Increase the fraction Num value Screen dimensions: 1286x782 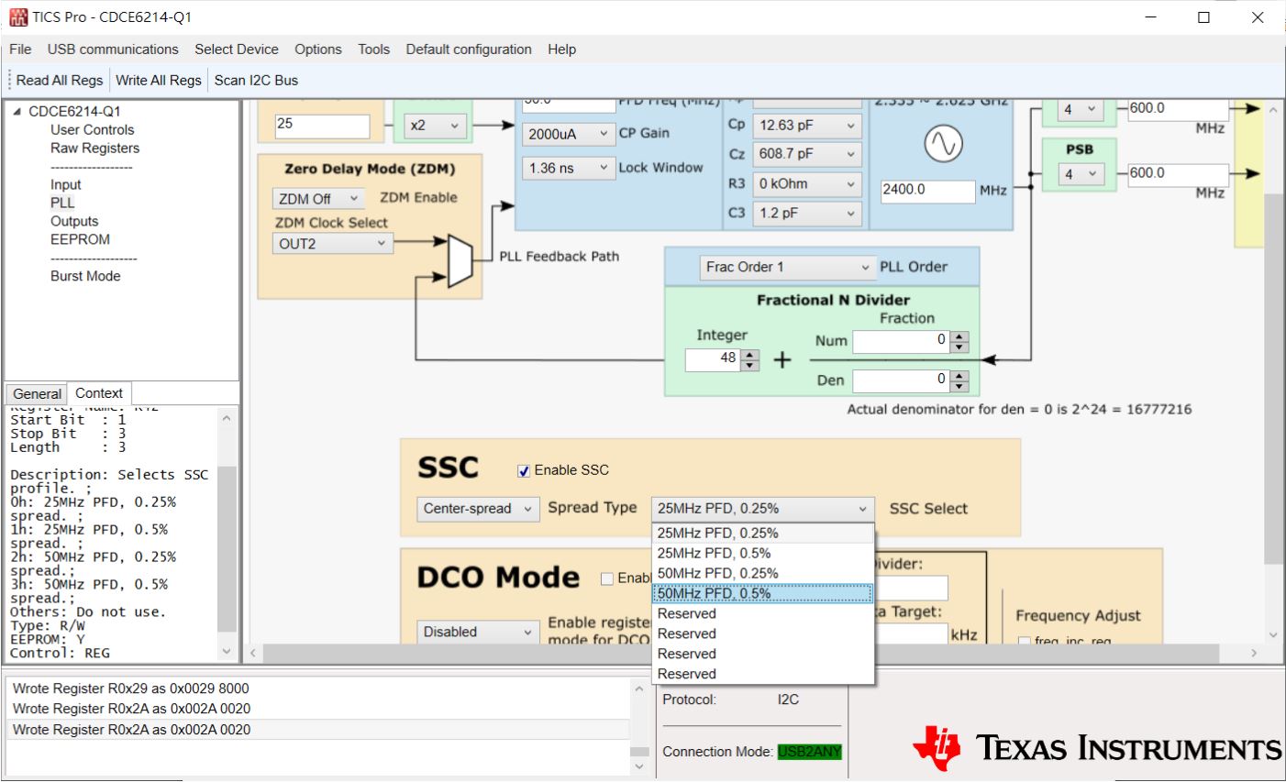(x=959, y=337)
